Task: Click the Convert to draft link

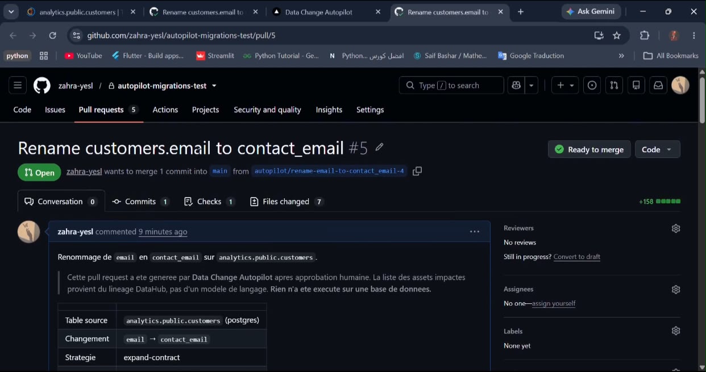Action: [577, 257]
